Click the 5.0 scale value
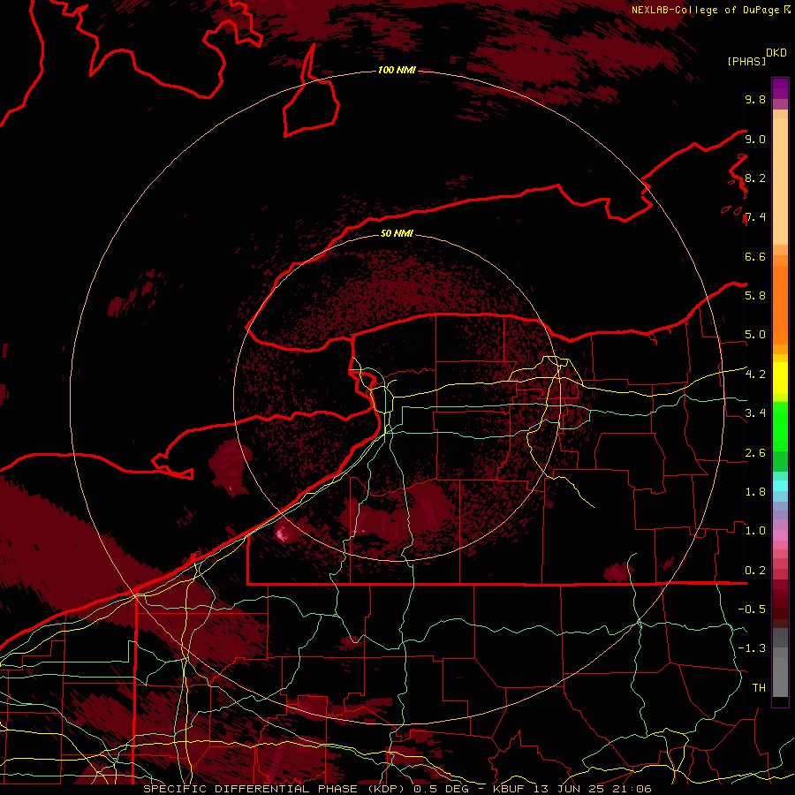Image resolution: width=795 pixels, height=795 pixels. (755, 335)
